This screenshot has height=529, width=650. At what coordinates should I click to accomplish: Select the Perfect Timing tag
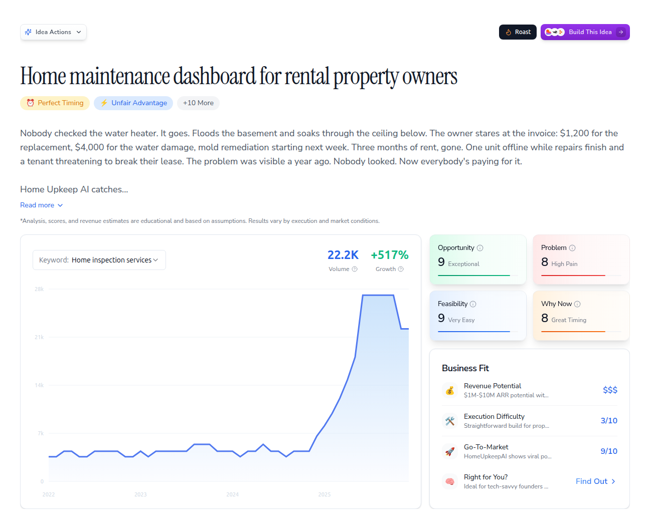tap(55, 103)
